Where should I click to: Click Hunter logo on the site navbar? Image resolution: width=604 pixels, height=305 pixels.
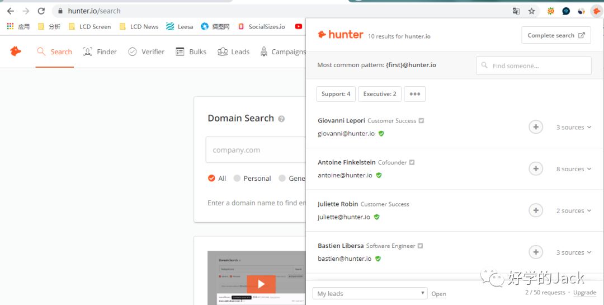point(16,51)
